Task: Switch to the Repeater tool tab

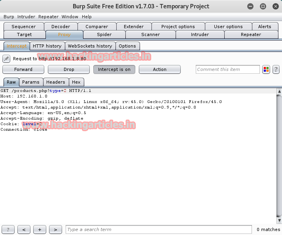Action: [251, 34]
